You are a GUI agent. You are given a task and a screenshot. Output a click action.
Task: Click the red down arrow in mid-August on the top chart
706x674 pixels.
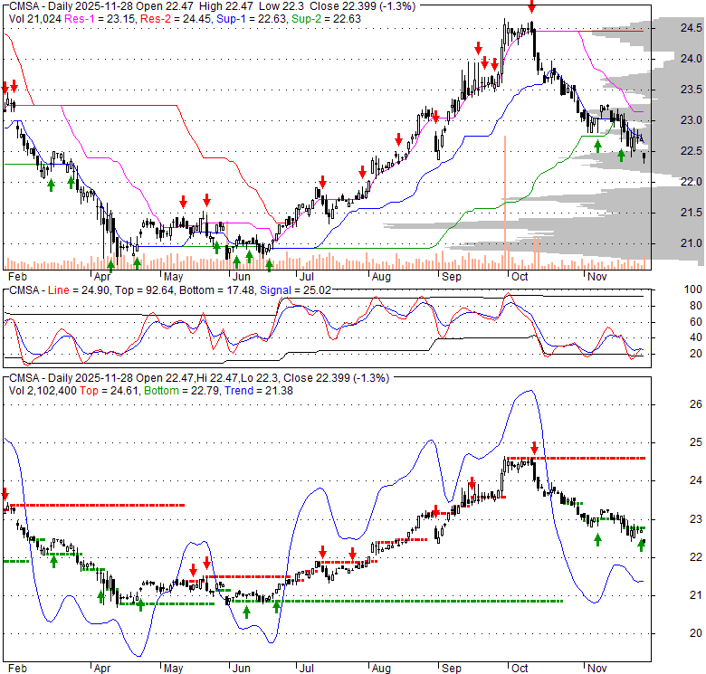click(x=398, y=138)
